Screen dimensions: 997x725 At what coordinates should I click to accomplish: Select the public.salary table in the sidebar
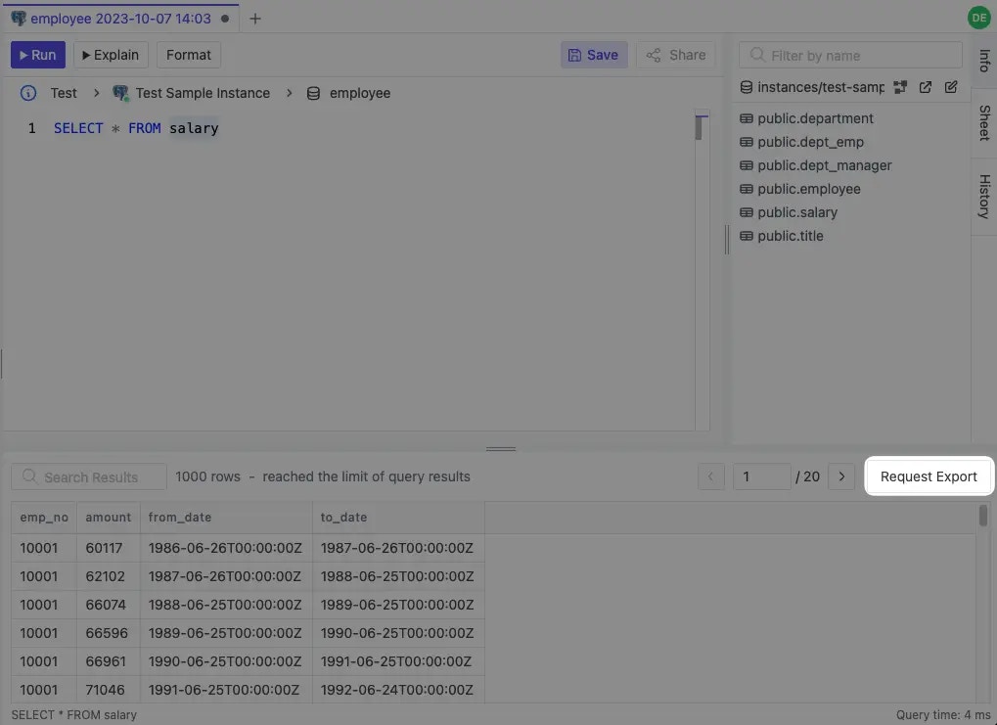point(797,212)
